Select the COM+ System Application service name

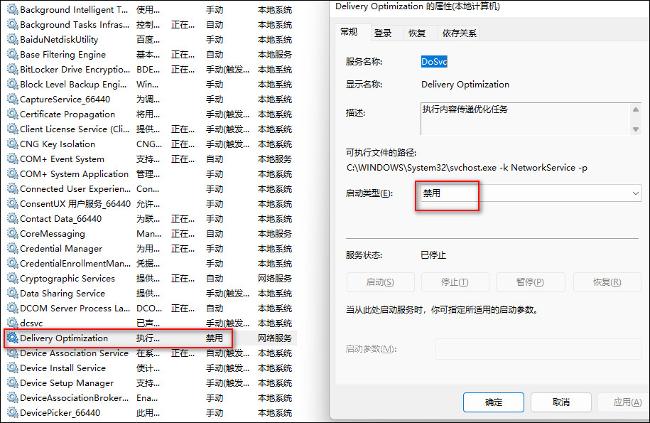tap(74, 173)
